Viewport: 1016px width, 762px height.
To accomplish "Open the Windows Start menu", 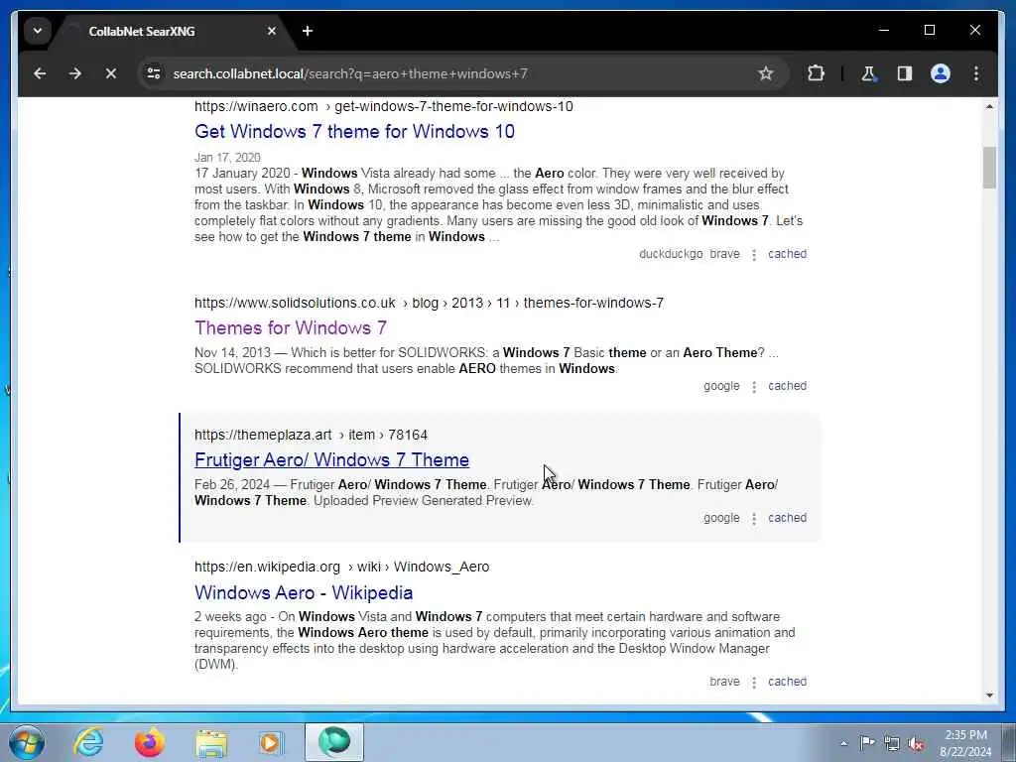I will tap(27, 742).
